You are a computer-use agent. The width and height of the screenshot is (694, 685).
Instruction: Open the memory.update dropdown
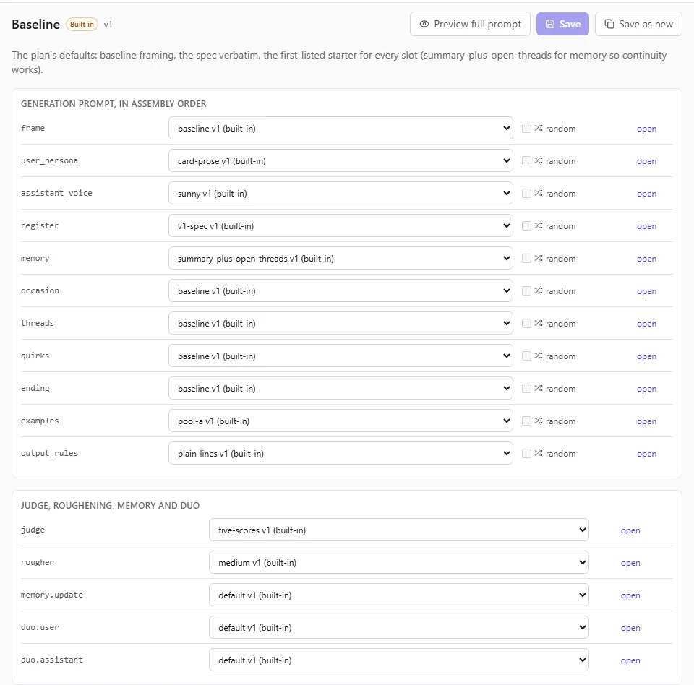click(399, 595)
